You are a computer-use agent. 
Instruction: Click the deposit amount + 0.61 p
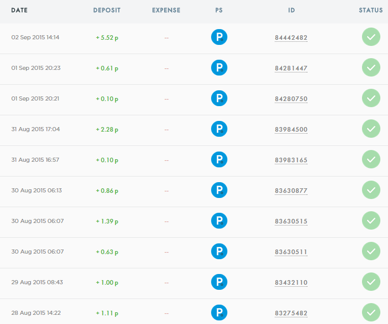[107, 68]
